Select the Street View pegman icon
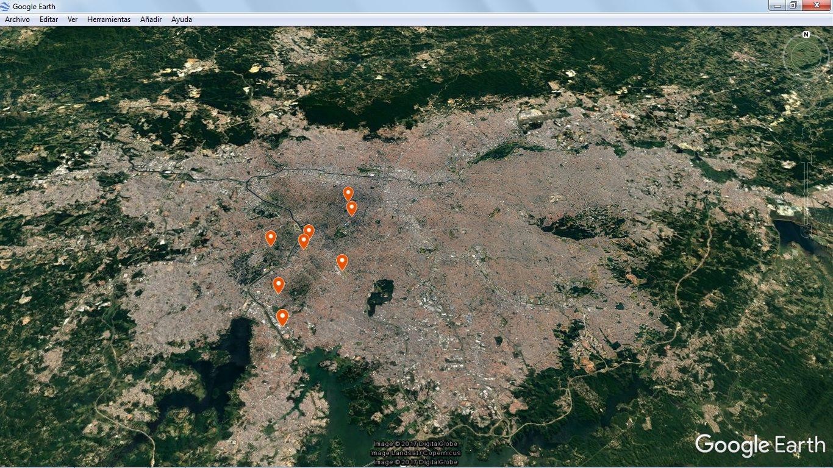This screenshot has width=833, height=468. click(x=806, y=134)
